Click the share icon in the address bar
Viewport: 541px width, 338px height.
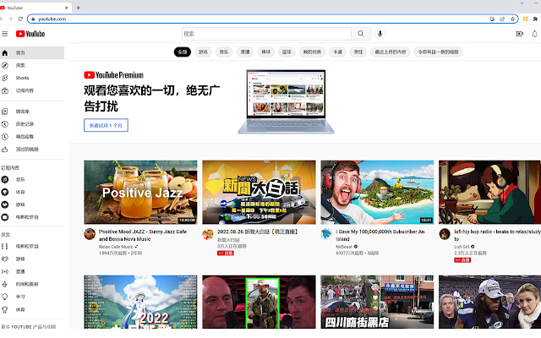[502, 19]
